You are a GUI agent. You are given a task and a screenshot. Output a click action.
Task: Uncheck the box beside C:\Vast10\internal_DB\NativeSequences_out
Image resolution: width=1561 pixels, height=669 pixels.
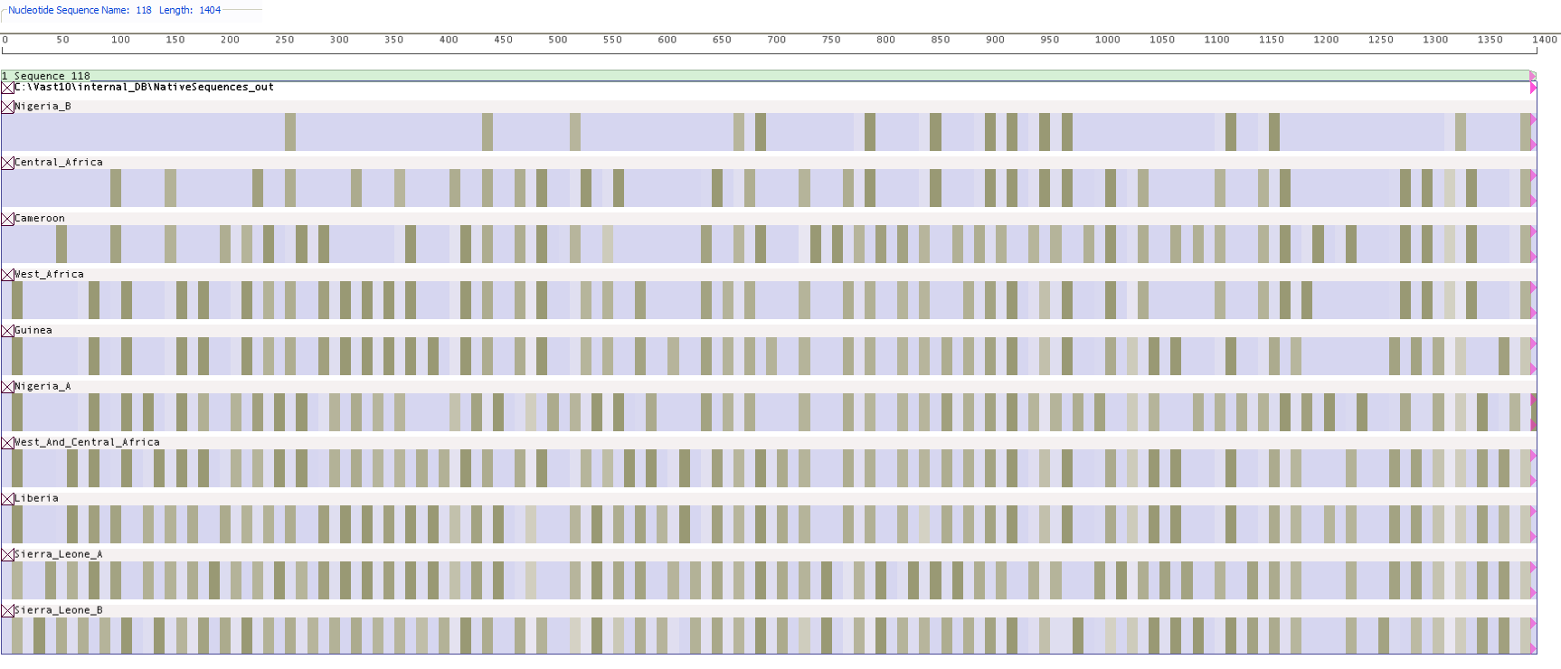(7, 88)
